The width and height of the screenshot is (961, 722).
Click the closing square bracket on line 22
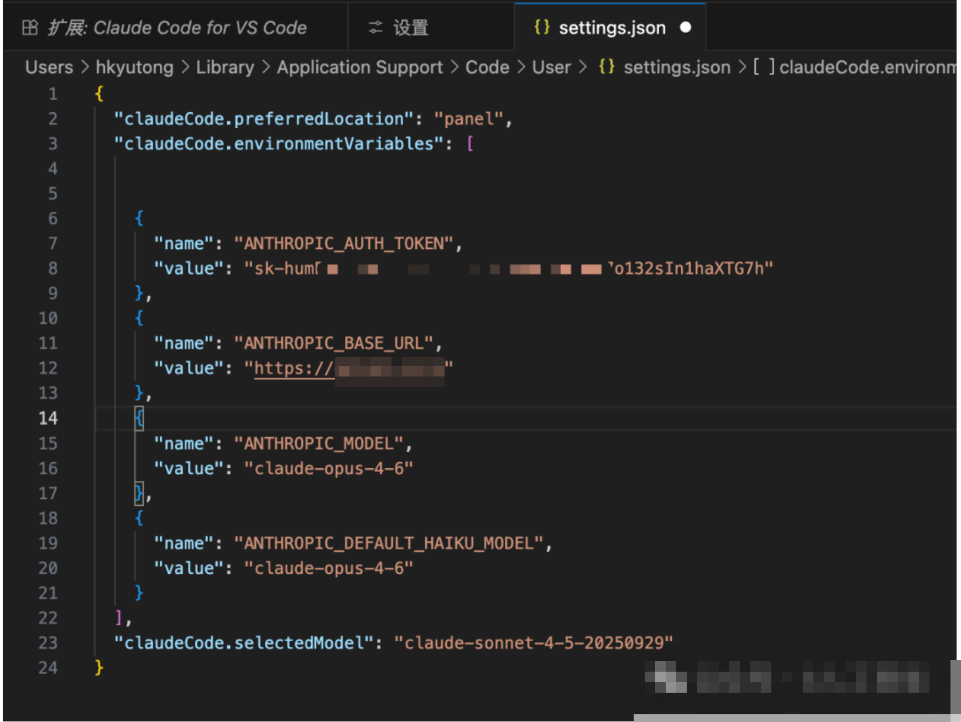pyautogui.click(x=118, y=618)
